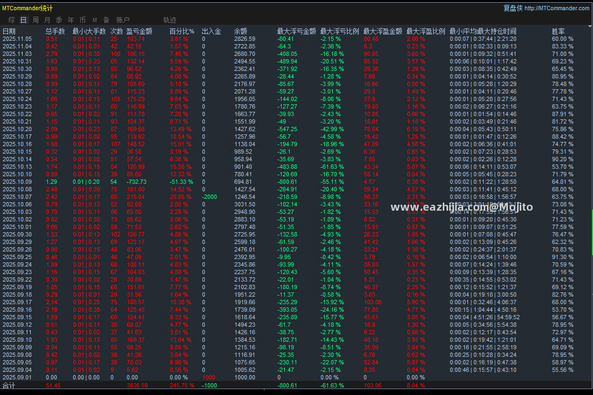Click the -1000 total in-out cell
Image resolution: width=593 pixels, height=395 pixels.
click(x=210, y=385)
